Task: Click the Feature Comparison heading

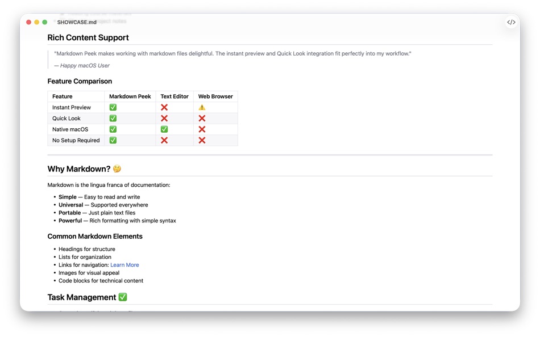Action: [x=80, y=81]
